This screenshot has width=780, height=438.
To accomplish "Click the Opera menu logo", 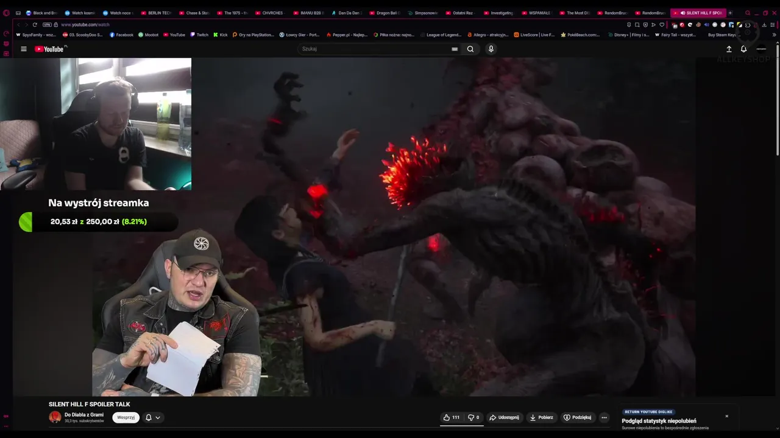I will 6,13.
